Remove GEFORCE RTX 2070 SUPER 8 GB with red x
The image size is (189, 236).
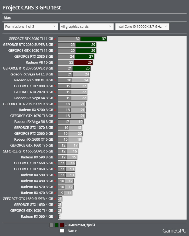55,68
